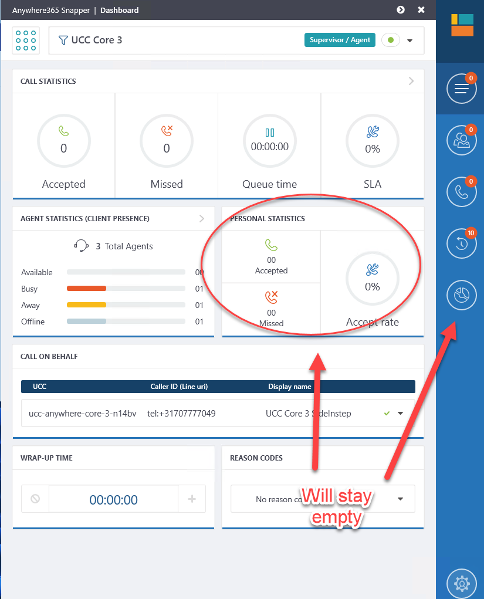
Task: Select the UCC Core 3 filter field
Action: (x=236, y=40)
